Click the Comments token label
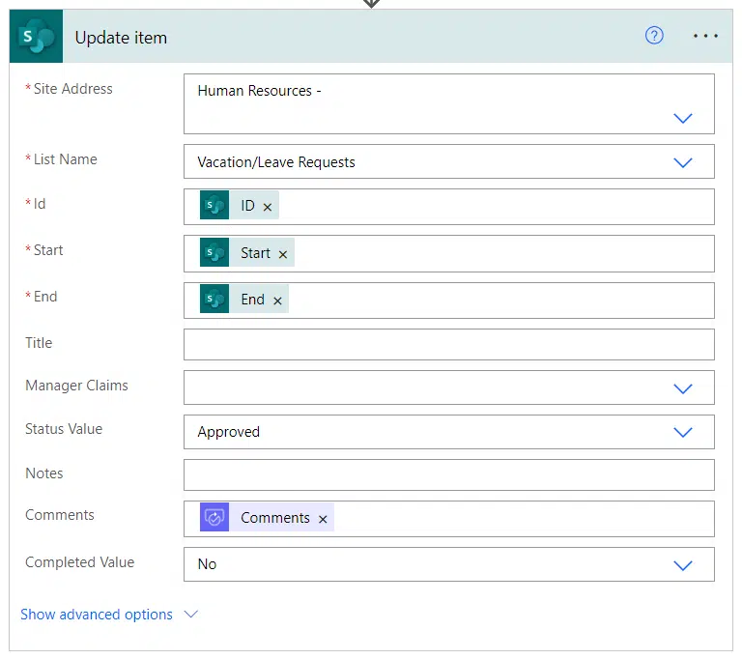 pos(275,518)
